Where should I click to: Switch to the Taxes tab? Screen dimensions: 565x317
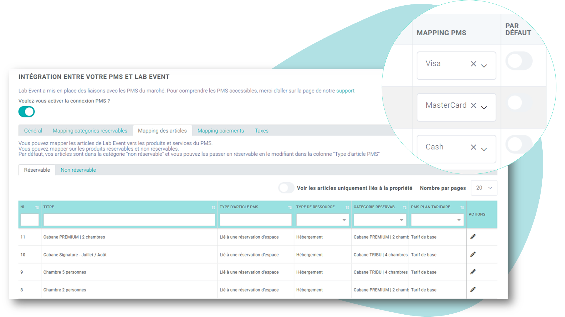pos(262,130)
